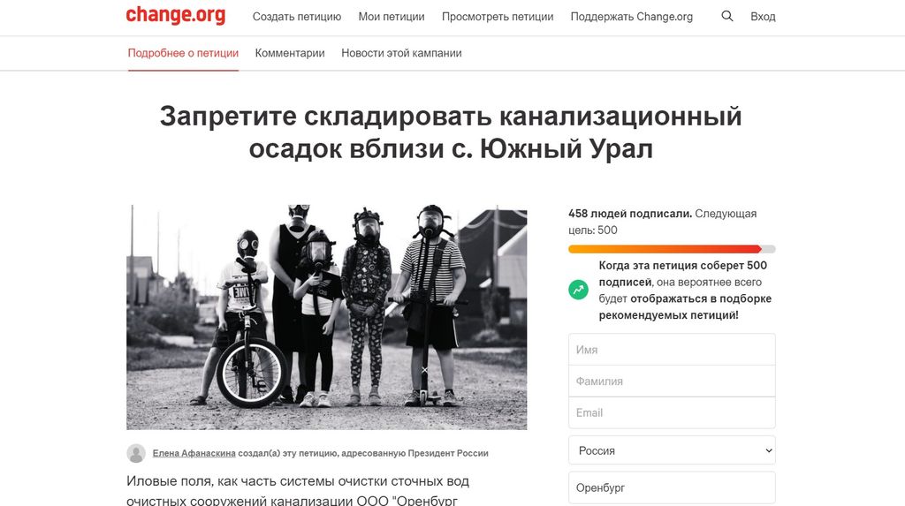Click the Оренбург city field

672,487
